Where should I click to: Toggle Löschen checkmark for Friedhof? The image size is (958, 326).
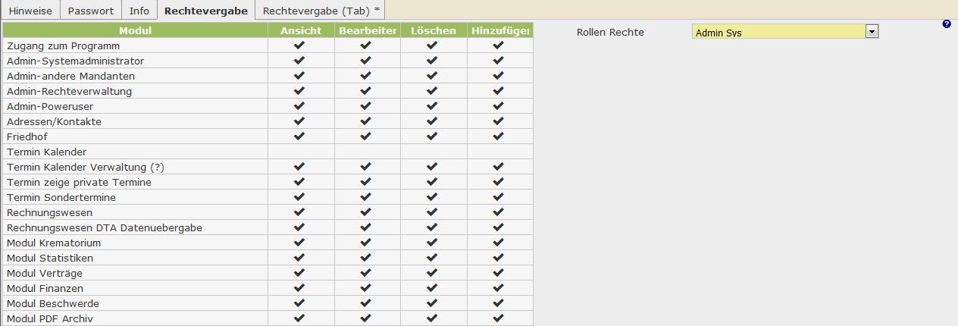click(x=432, y=136)
